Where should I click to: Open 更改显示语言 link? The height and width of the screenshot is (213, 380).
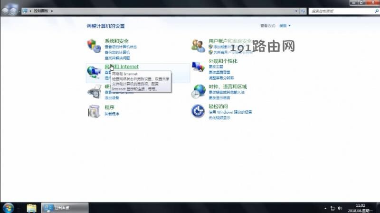(x=219, y=98)
